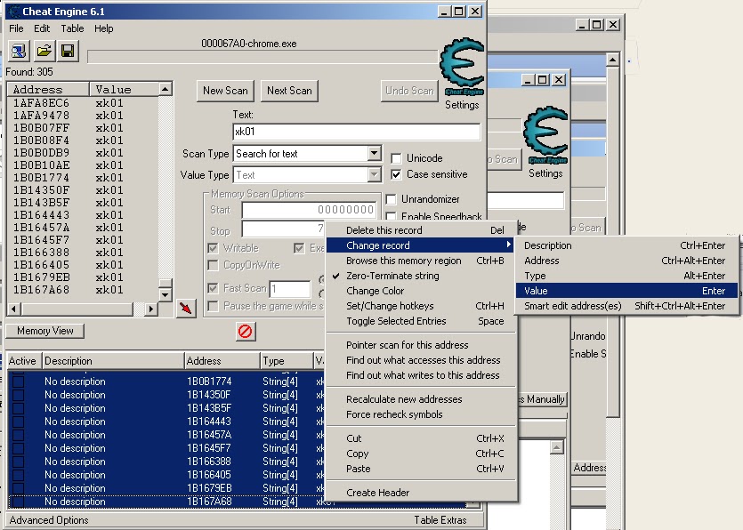Image resolution: width=743 pixels, height=530 pixels.
Task: Check Pause the game while scanning
Action: [214, 306]
